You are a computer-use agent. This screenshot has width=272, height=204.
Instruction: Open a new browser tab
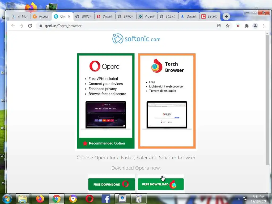[x=226, y=16]
